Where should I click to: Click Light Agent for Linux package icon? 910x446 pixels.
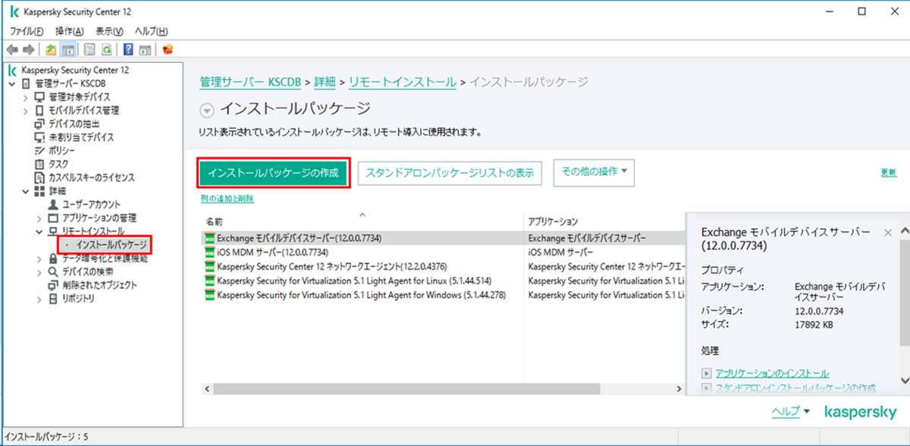[209, 281]
